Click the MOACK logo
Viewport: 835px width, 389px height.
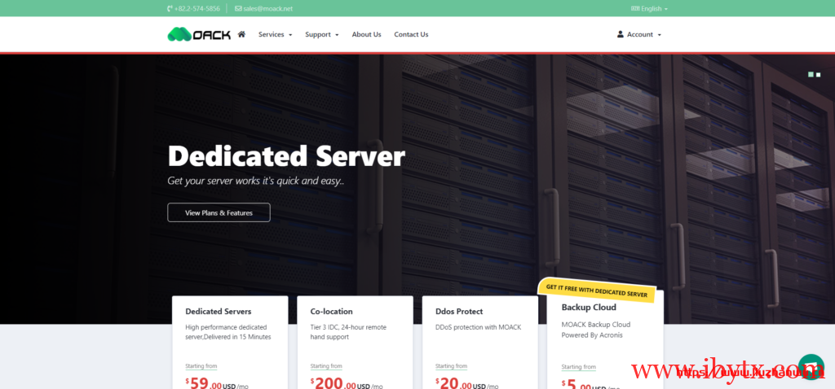coord(199,34)
